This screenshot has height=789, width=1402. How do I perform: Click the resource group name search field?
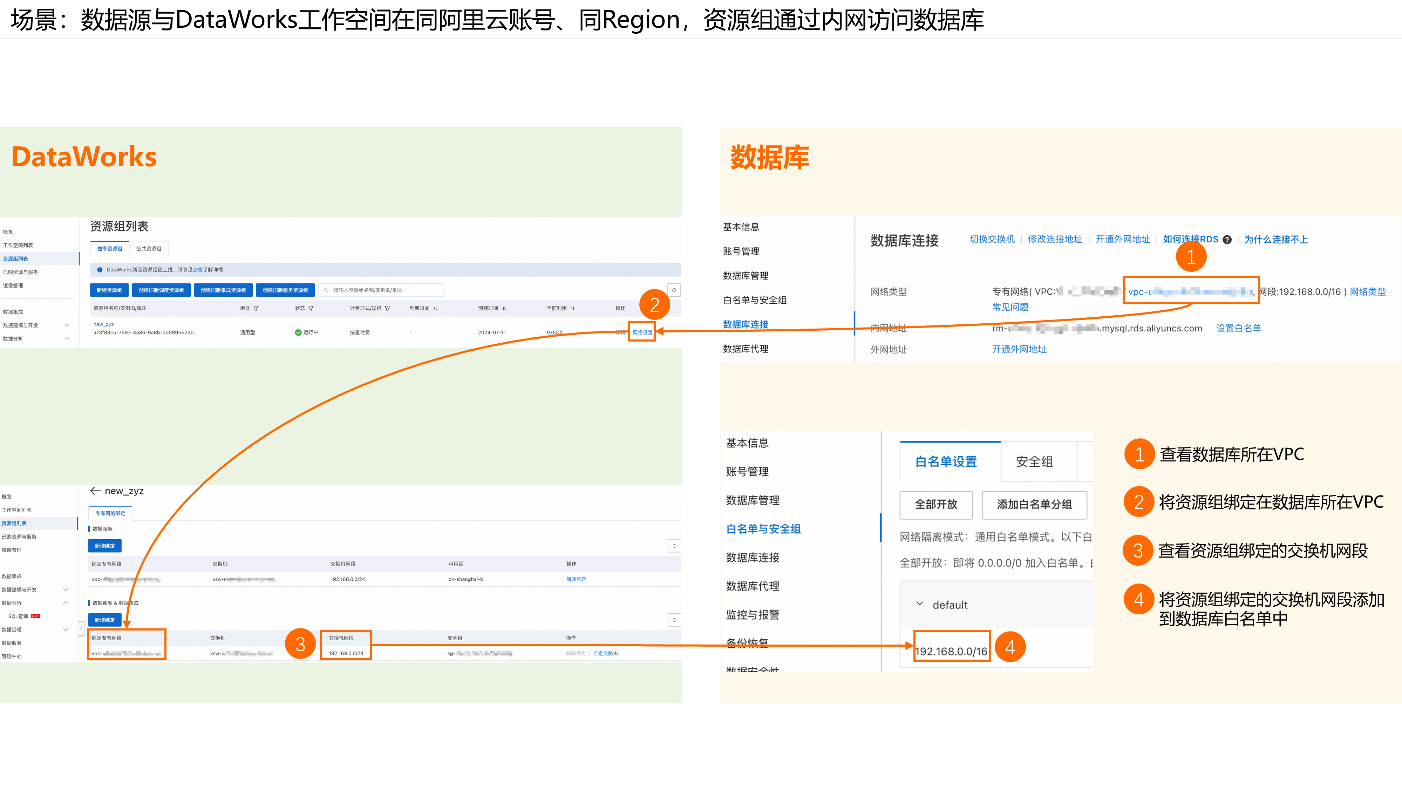[x=381, y=290]
